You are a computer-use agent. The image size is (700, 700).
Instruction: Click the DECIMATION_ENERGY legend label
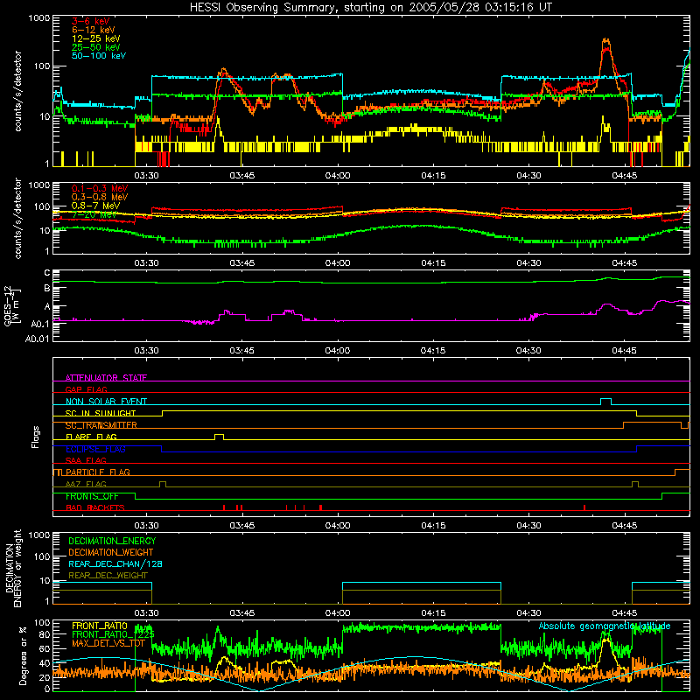[x=112, y=541]
